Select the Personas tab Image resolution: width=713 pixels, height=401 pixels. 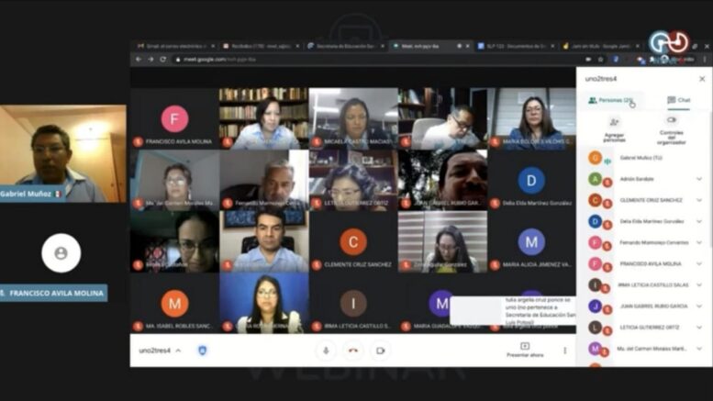pyautogui.click(x=611, y=100)
